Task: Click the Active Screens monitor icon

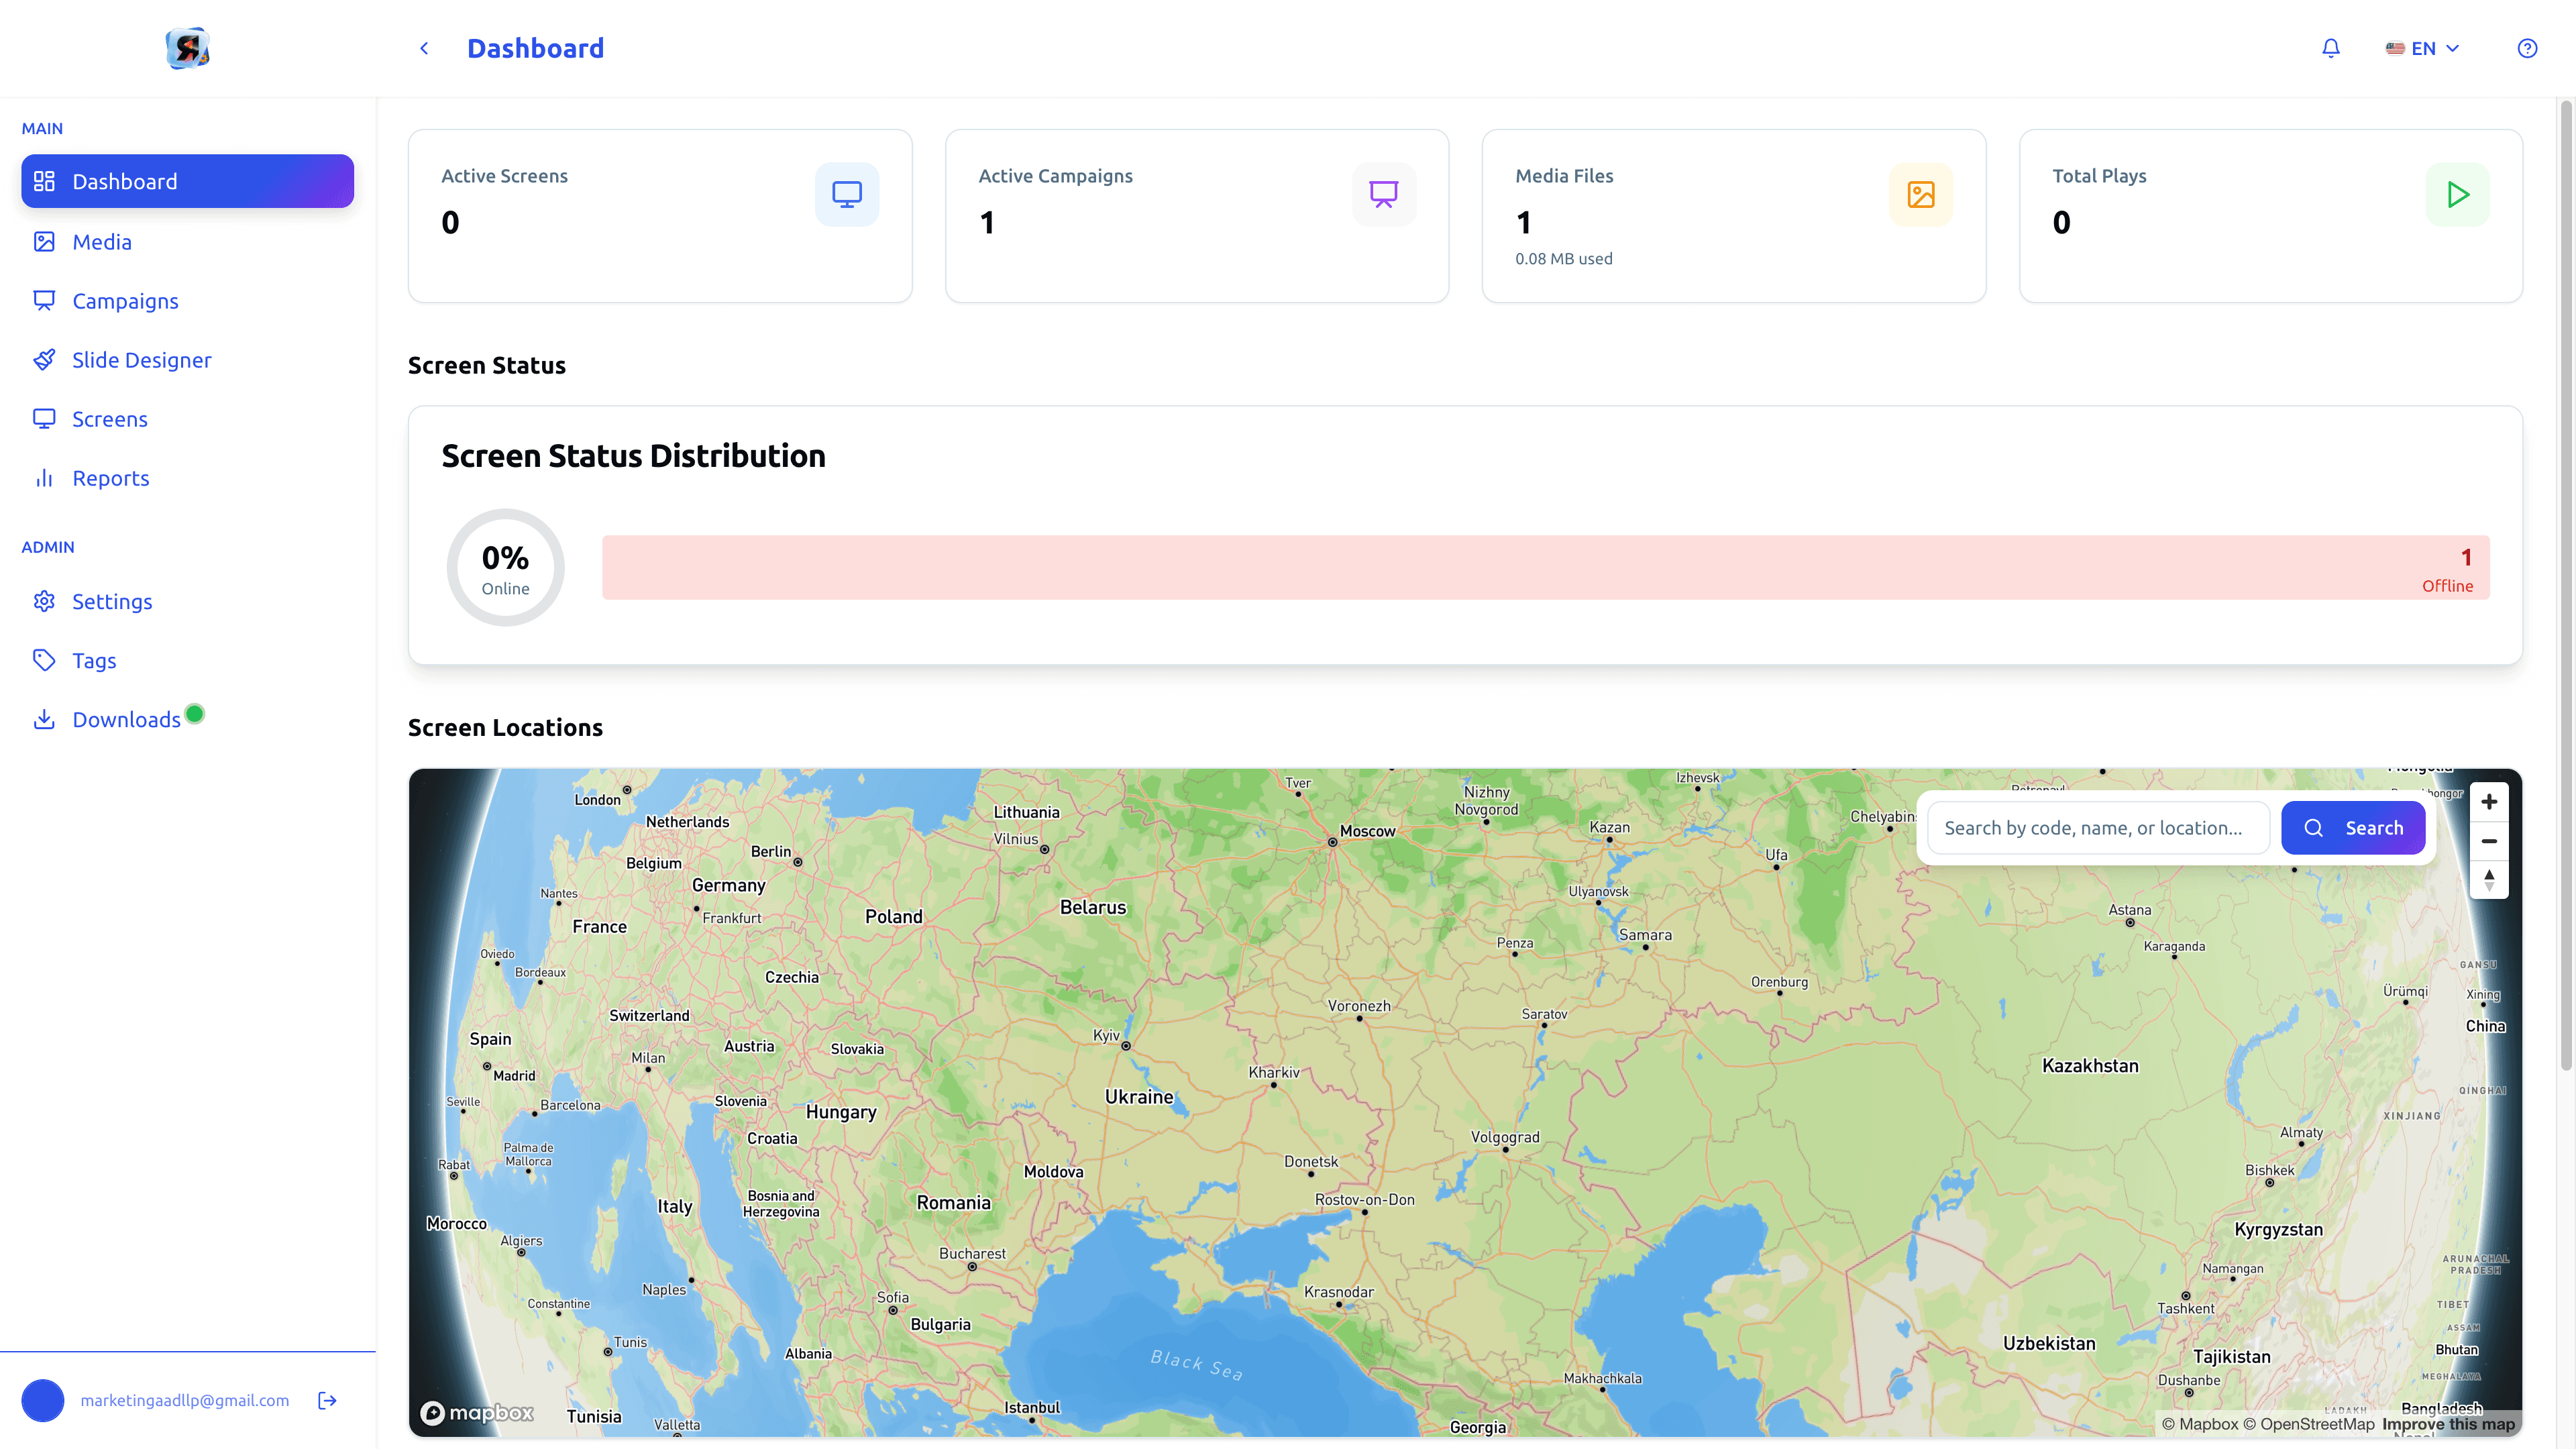Action: click(846, 194)
